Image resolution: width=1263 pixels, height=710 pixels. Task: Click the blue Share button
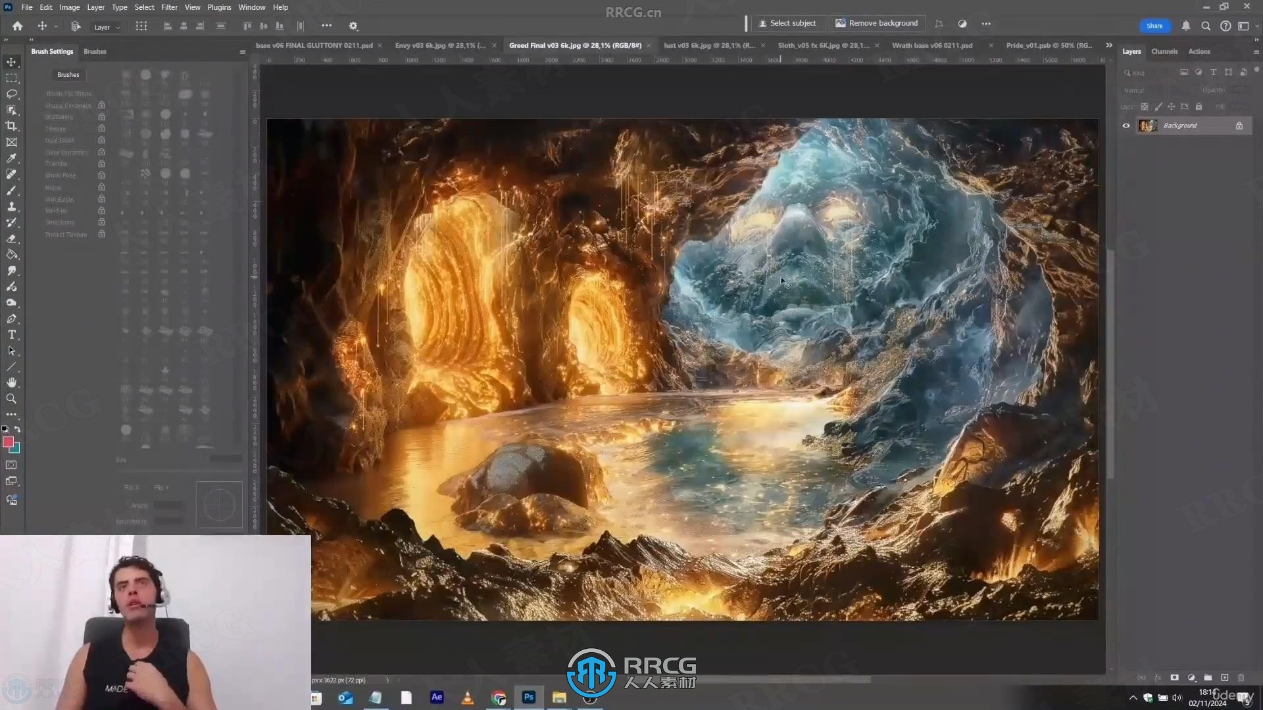(x=1154, y=26)
